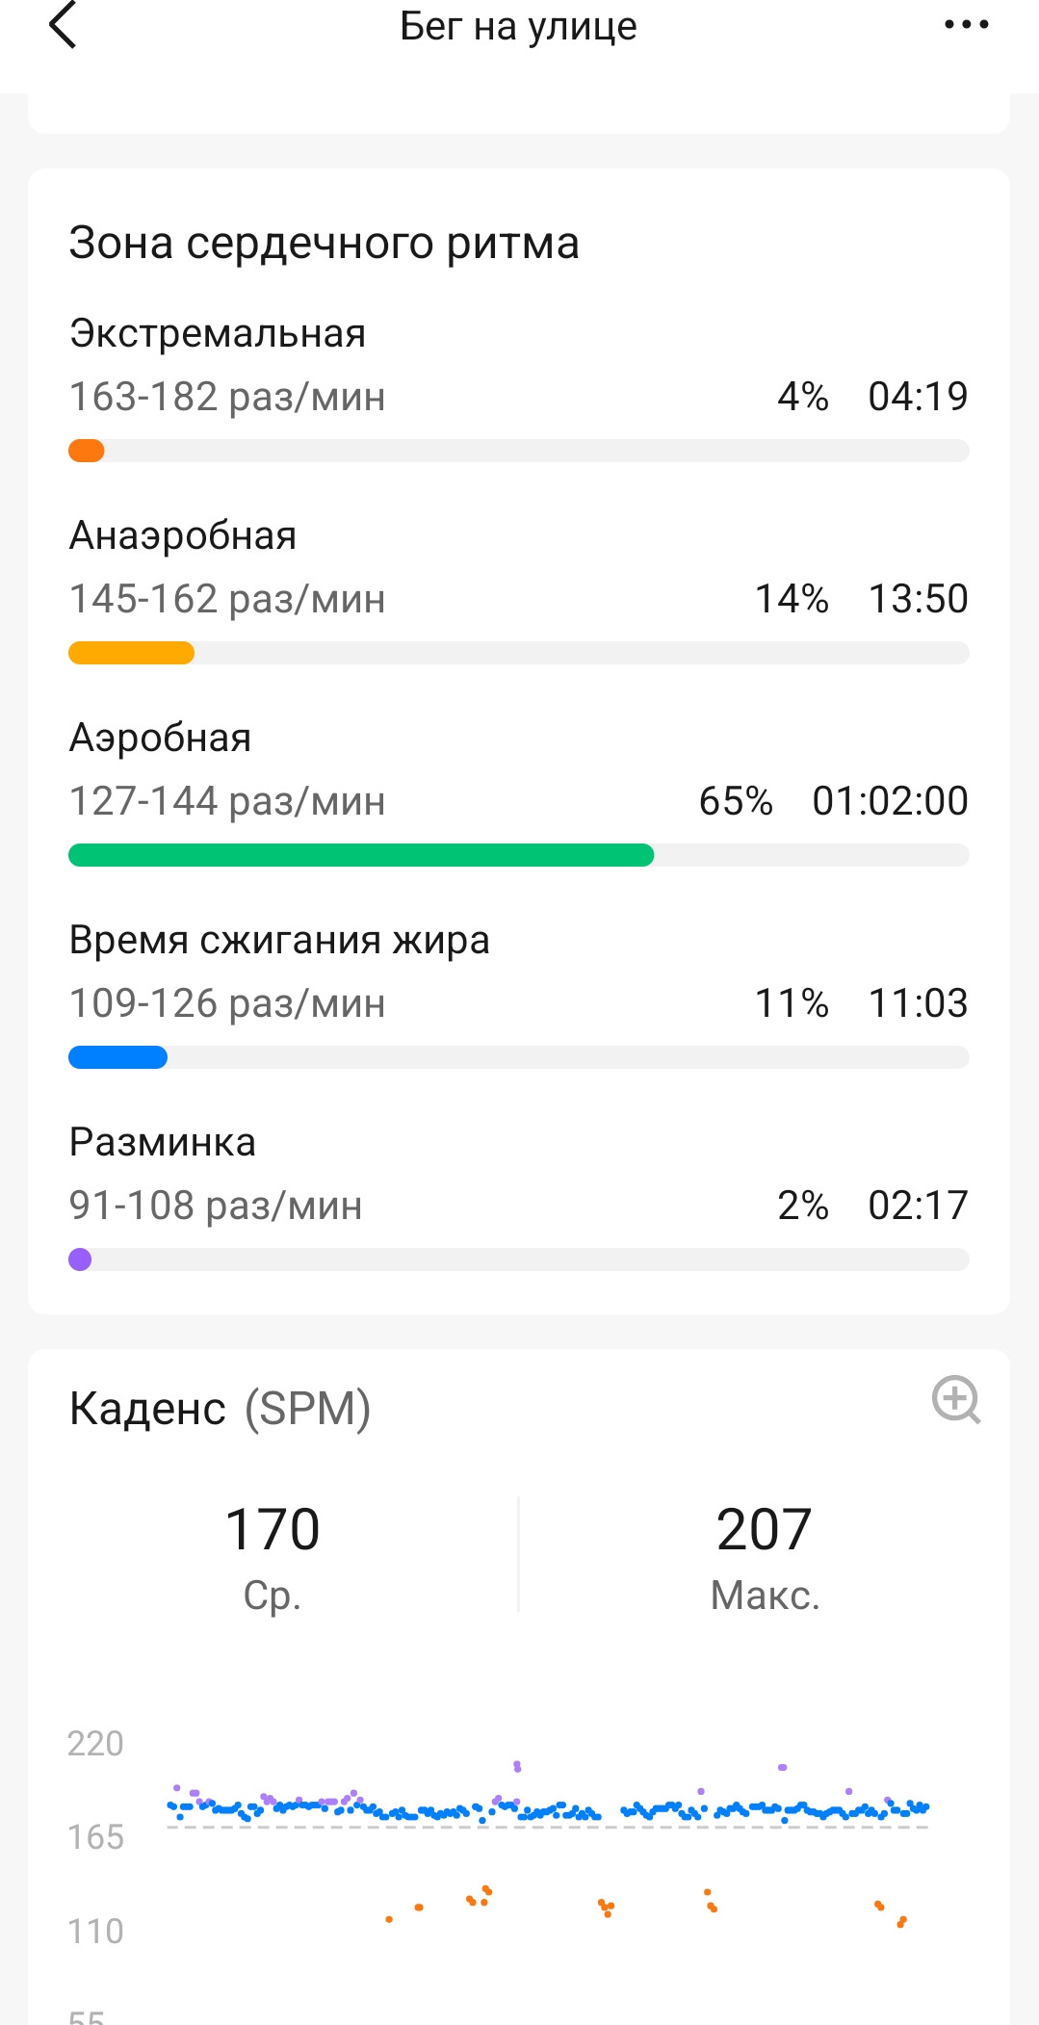1039x2025 pixels.
Task: Open the three-dot more options menu
Action: [967, 25]
